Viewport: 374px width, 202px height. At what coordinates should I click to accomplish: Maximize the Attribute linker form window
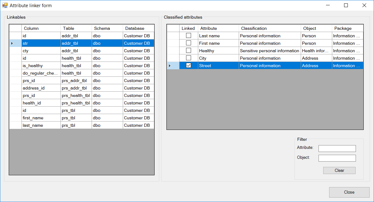(x=346, y=5)
